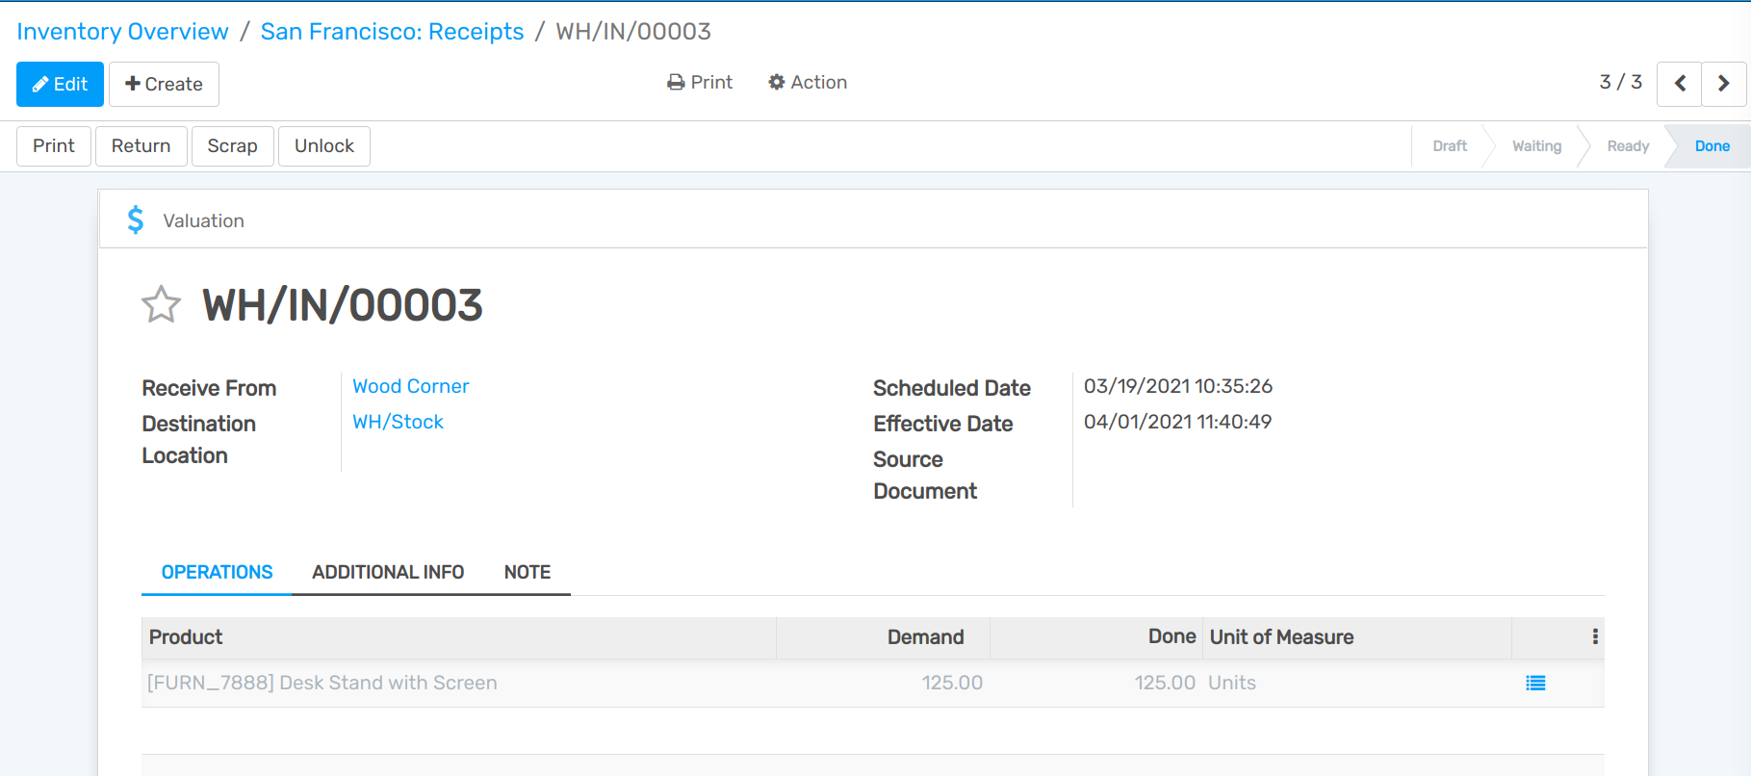Click the favorite star icon beside WH/IN/00003
Image resolution: width=1751 pixels, height=776 pixels.
click(x=161, y=305)
